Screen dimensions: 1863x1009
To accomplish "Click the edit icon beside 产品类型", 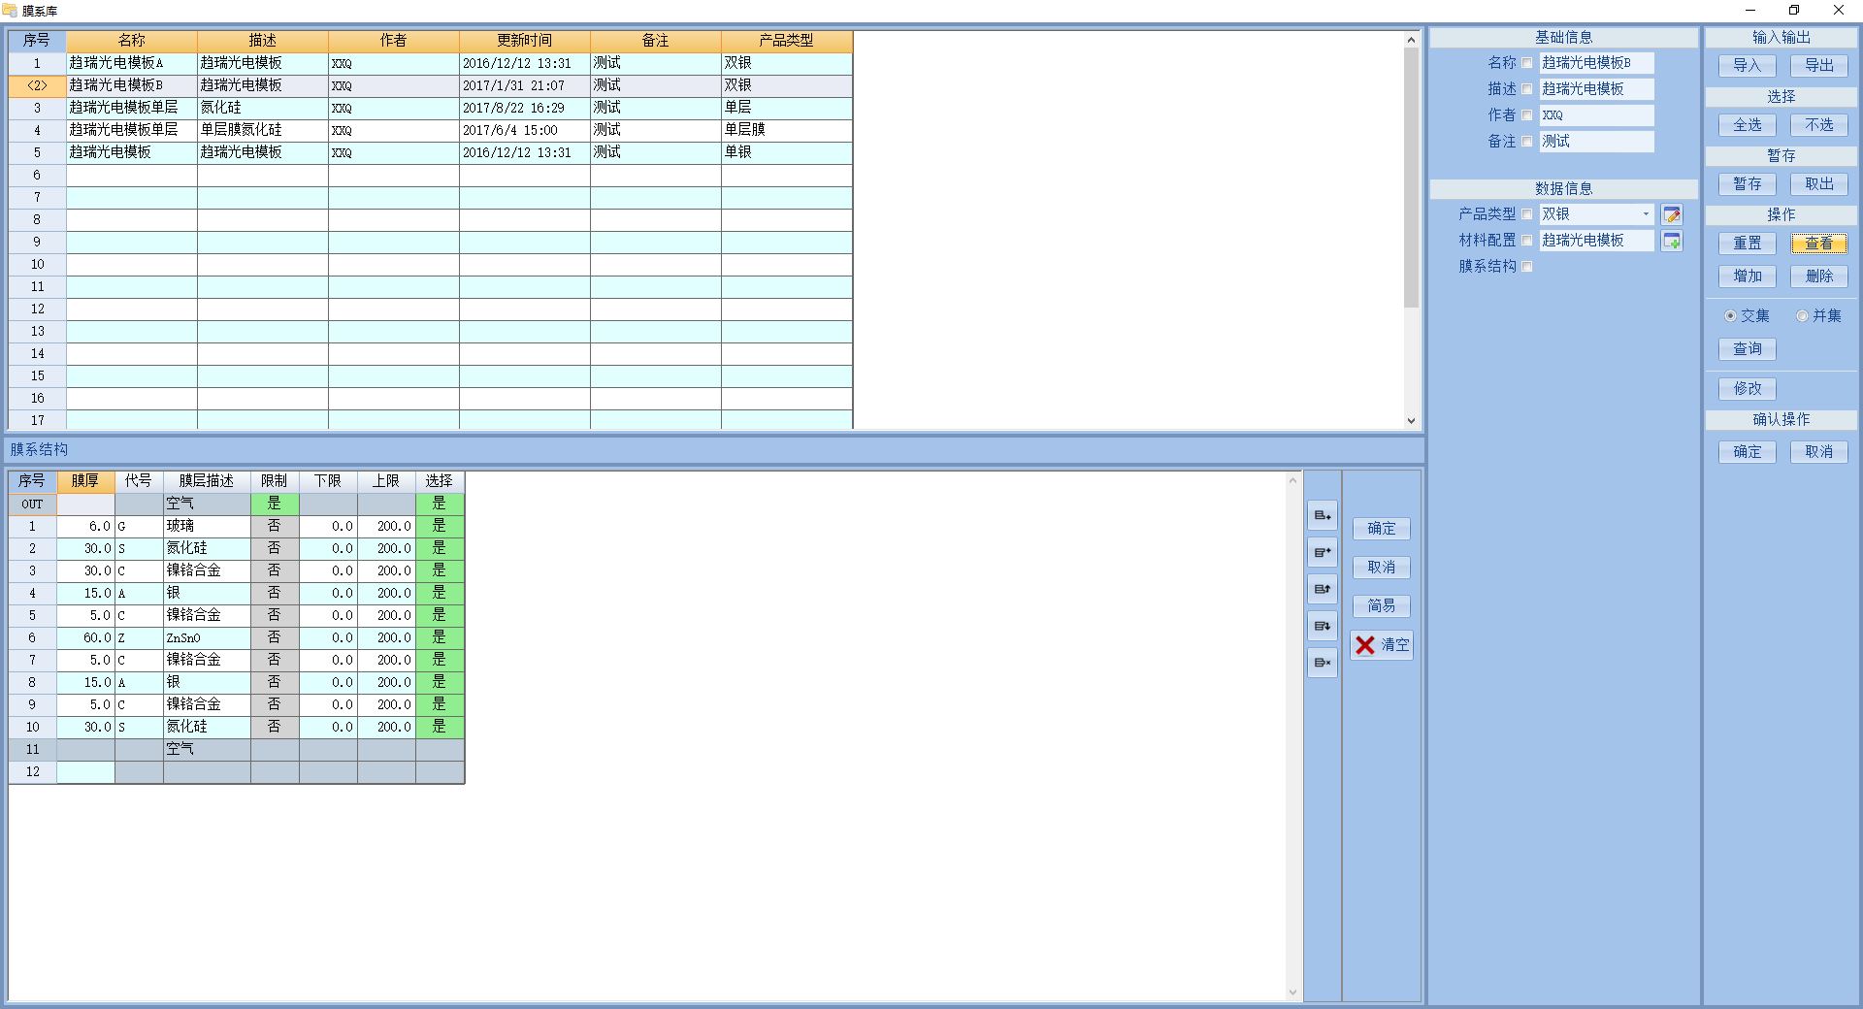I will [1672, 214].
